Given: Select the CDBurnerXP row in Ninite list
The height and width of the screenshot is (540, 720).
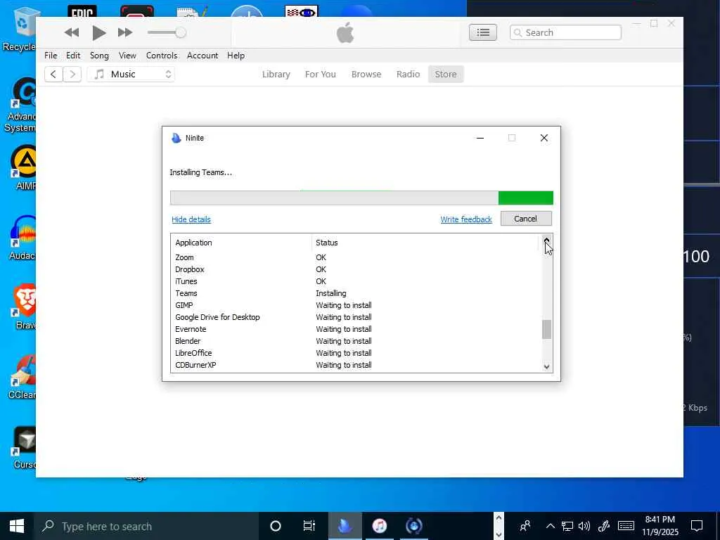Looking at the screenshot, I should pos(356,365).
